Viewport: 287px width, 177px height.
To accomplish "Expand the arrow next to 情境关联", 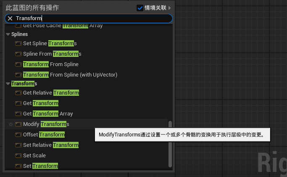I will 169,8.
